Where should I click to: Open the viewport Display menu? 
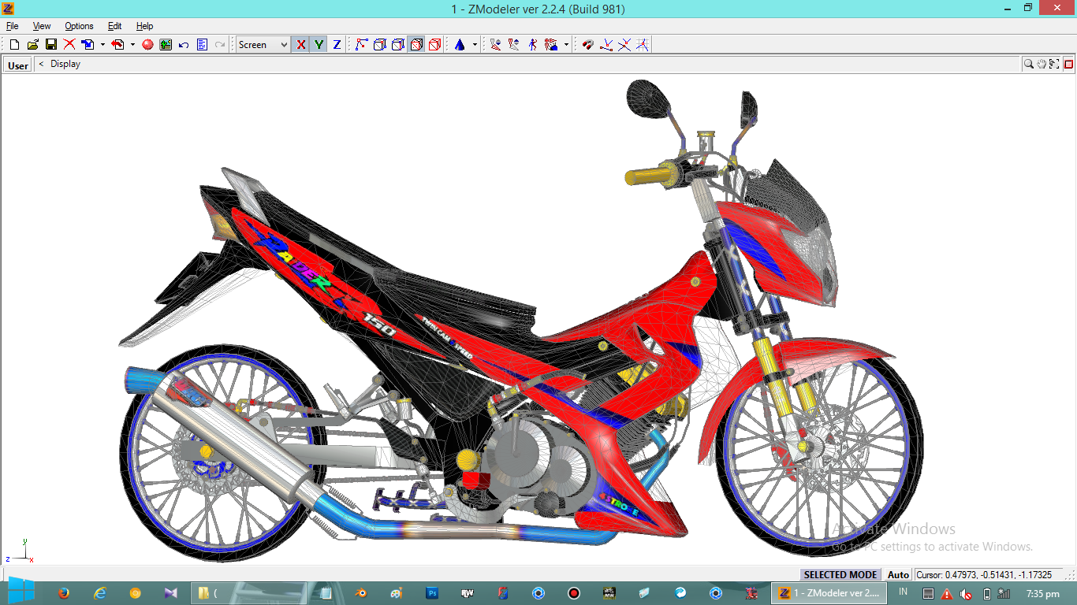65,64
